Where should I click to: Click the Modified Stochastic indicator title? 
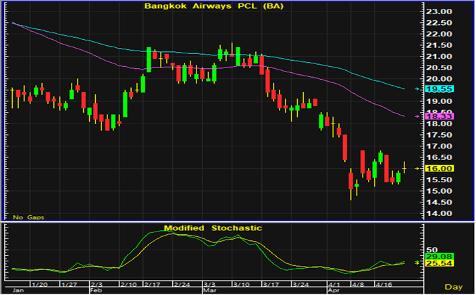coord(213,228)
